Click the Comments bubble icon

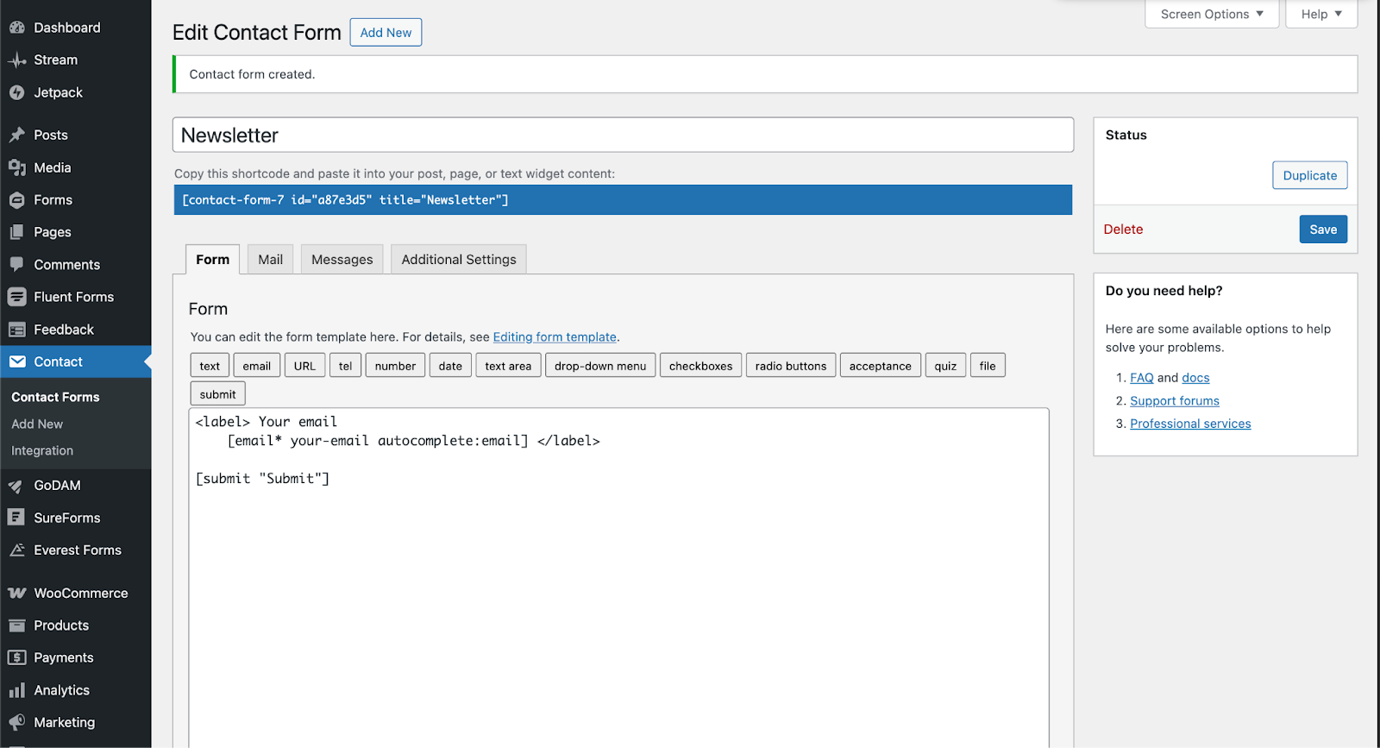[x=16, y=265]
